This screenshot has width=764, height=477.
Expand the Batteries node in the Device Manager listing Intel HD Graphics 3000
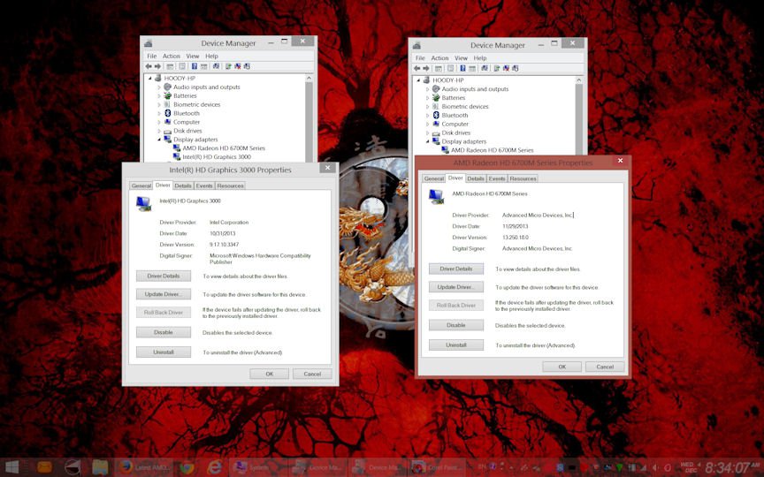[159, 95]
